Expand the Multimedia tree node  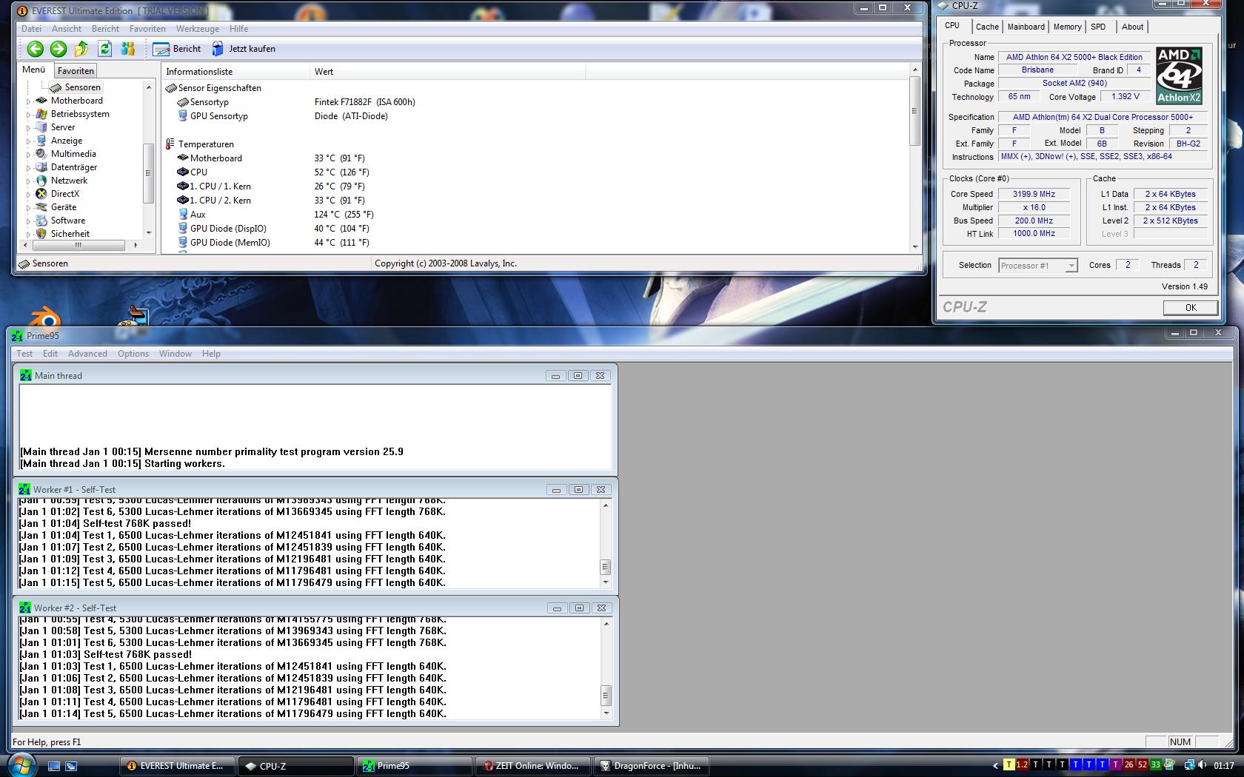pos(29,155)
